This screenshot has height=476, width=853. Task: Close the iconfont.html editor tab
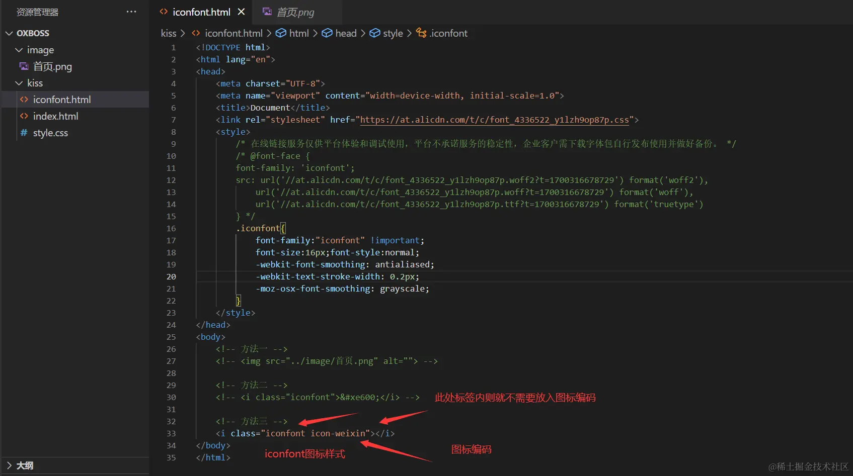[242, 12]
